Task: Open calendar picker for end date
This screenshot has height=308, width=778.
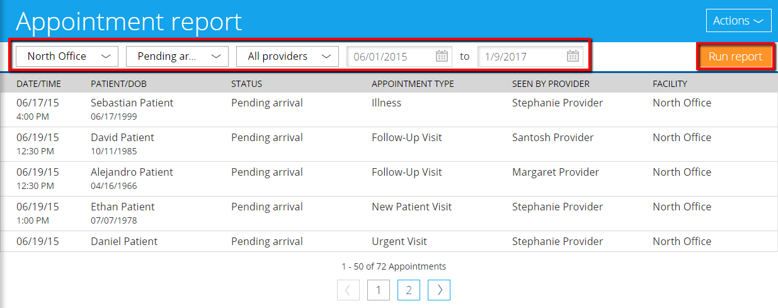Action: (x=572, y=56)
